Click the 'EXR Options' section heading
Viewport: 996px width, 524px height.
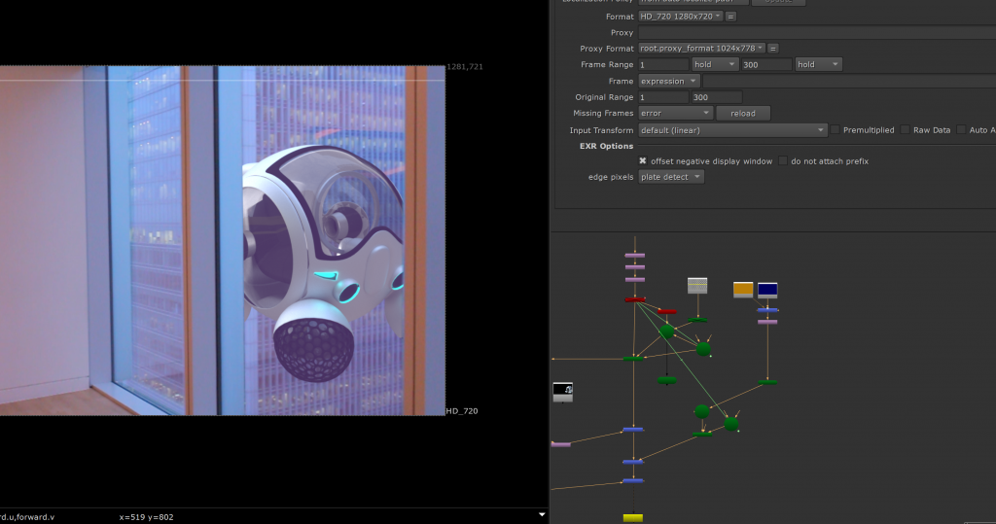[x=606, y=146]
